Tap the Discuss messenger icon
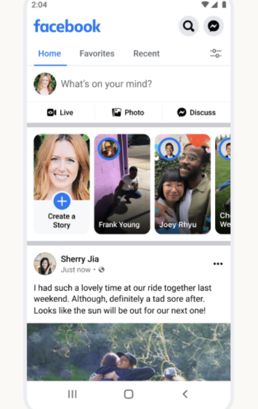This screenshot has height=409, width=258. 182,112
